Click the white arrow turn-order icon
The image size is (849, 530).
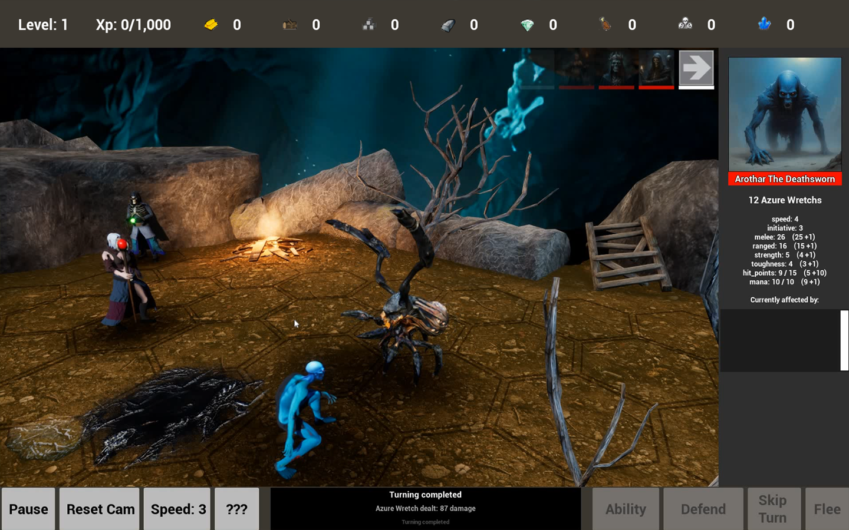click(x=696, y=67)
